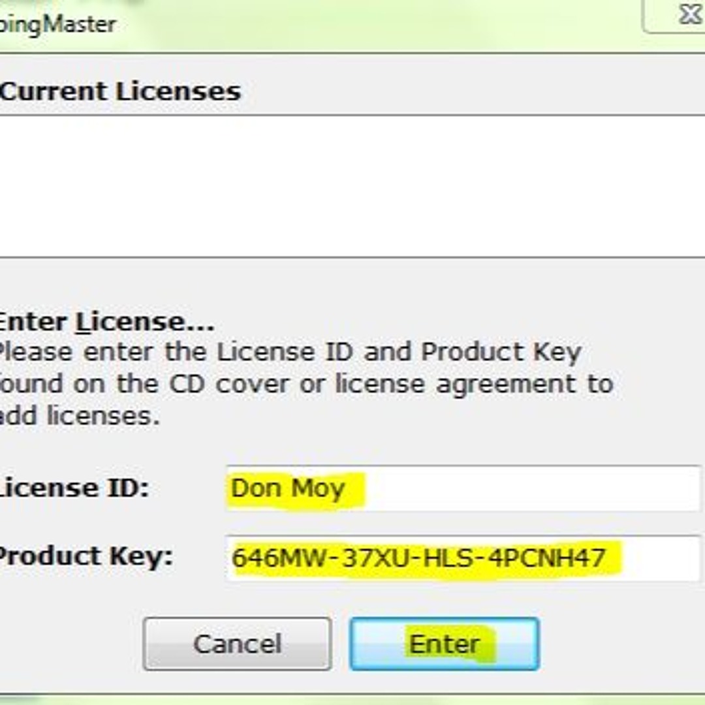Click the Enter button to submit license

(x=445, y=643)
